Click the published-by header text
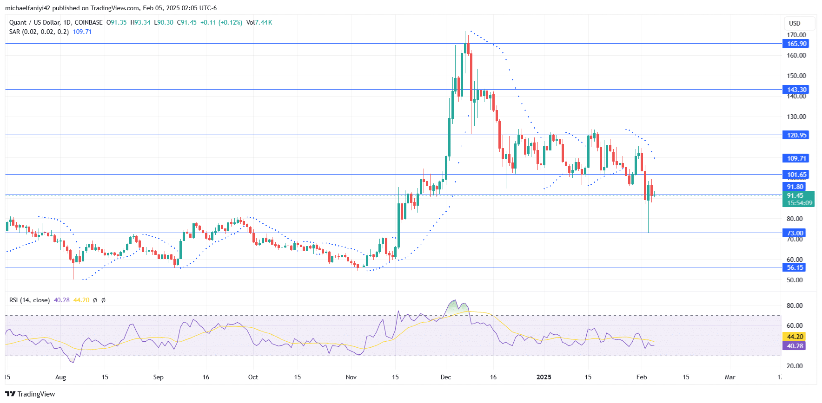Screen dimensions: 822x403 [111, 8]
